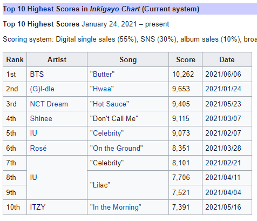Select the "Don't Call Me" song text
The height and width of the screenshot is (221, 257).
pos(114,118)
